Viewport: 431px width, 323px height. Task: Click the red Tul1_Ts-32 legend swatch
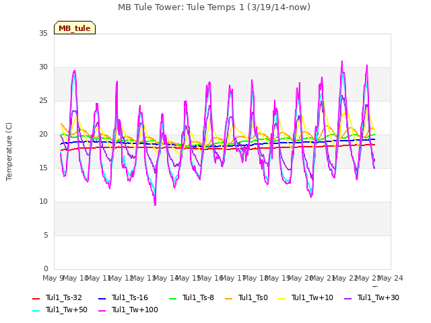click(36, 298)
